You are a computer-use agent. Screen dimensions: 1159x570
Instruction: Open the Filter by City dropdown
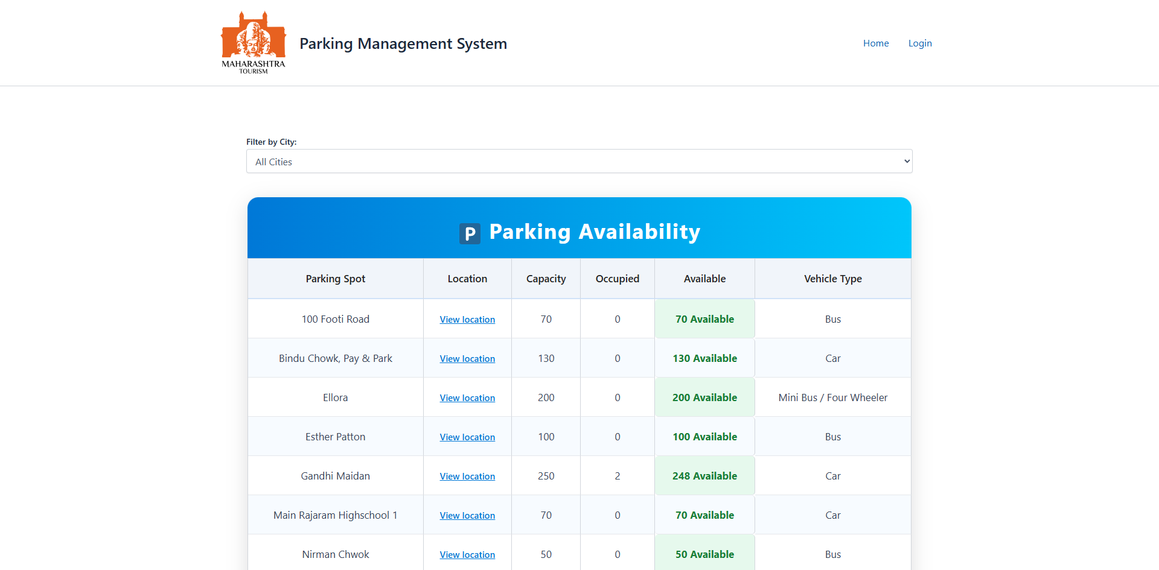coord(579,161)
